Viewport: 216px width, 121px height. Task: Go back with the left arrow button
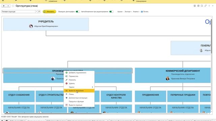[4, 6]
